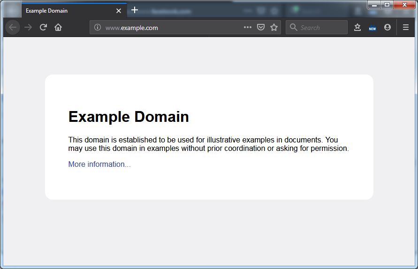Click the Back navigation arrow
Image resolution: width=418 pixels, height=269 pixels.
tap(13, 28)
